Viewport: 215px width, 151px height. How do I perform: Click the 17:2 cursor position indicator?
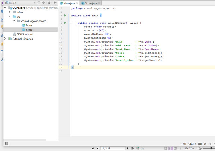[184, 144]
